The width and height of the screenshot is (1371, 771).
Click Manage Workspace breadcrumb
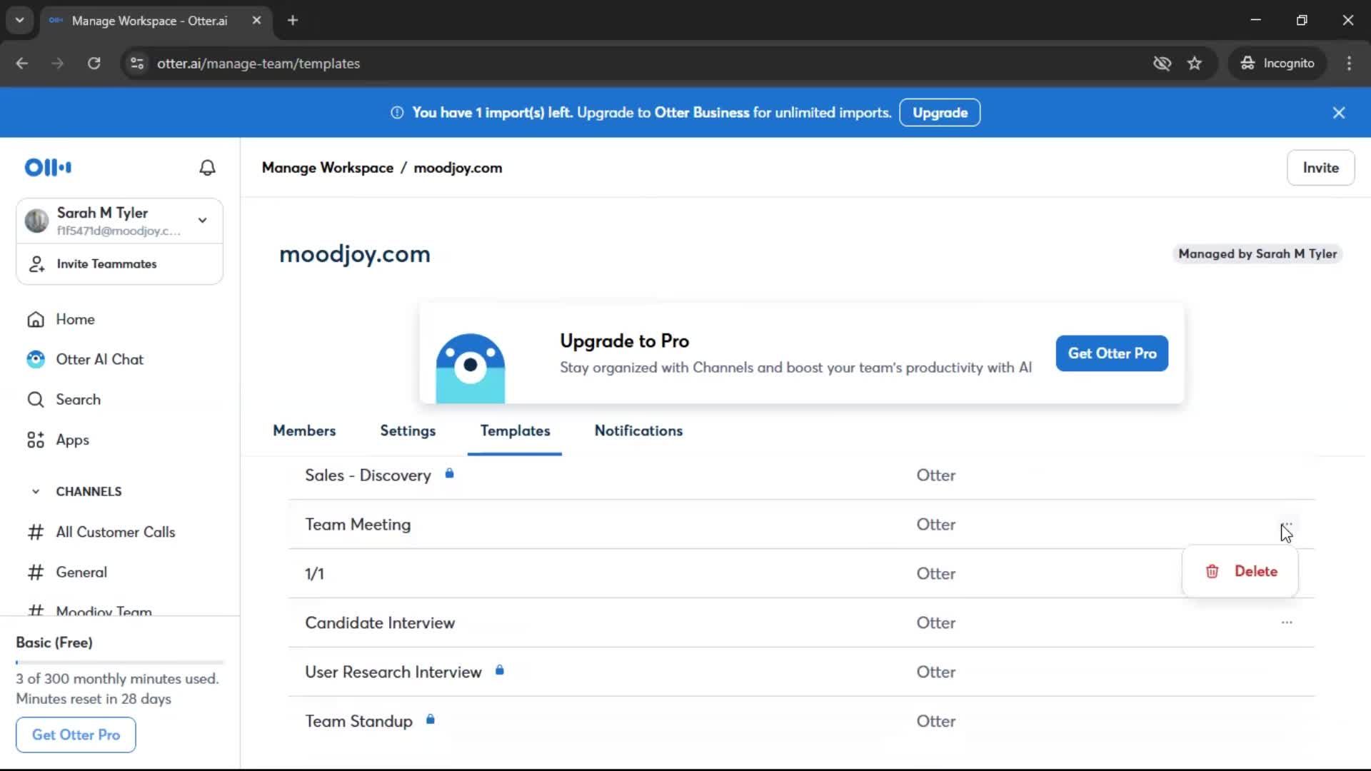[328, 168]
